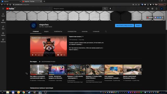The width and height of the screenshot is (167, 94).
Task: Click the browser update button
Action: [162, 5]
